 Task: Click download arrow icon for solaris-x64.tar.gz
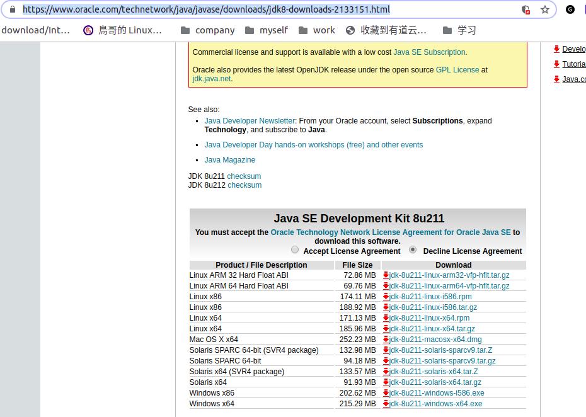tap(386, 382)
